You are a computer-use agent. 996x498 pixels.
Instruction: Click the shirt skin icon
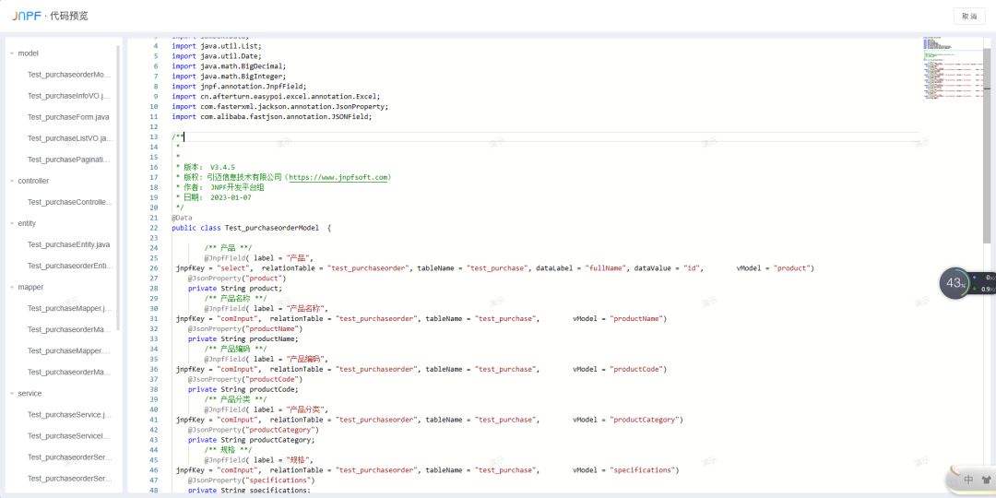tap(986, 480)
